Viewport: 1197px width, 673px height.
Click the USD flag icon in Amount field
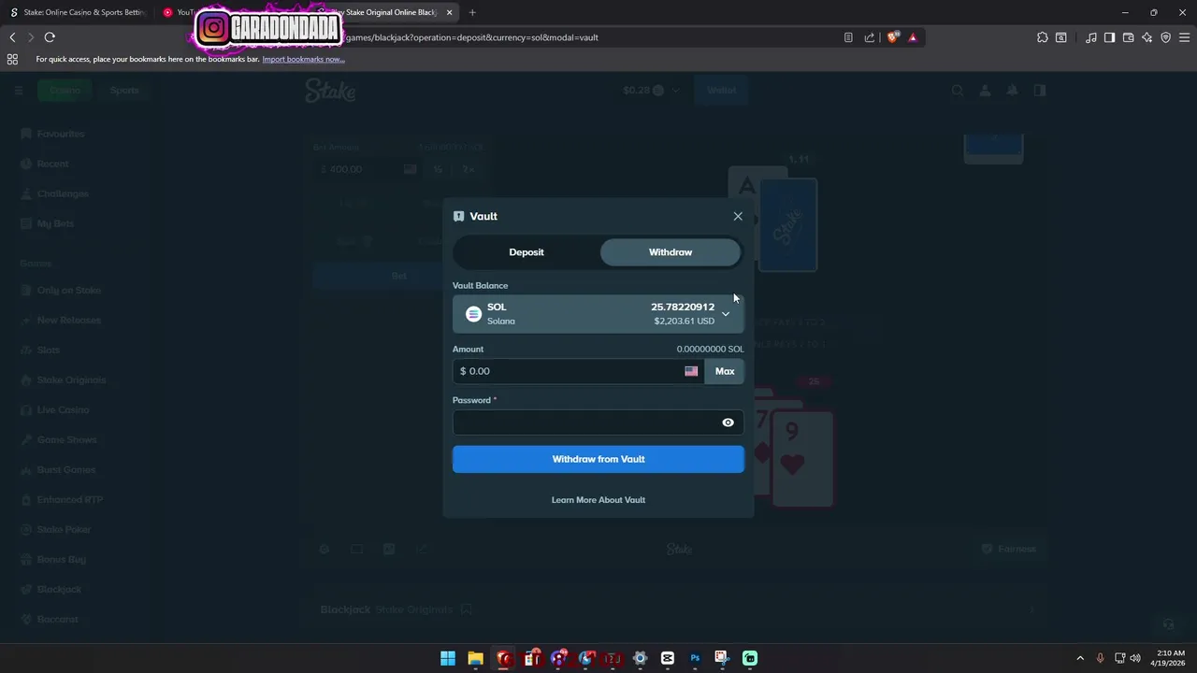pyautogui.click(x=691, y=371)
